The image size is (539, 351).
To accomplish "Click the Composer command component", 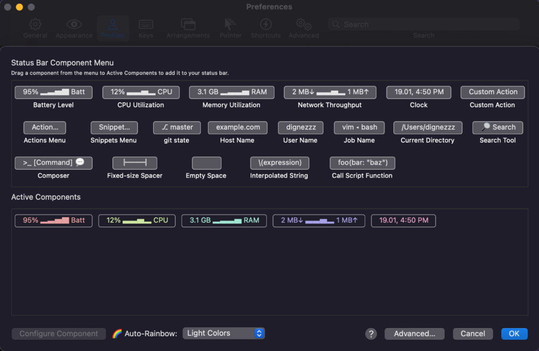I will tap(53, 163).
